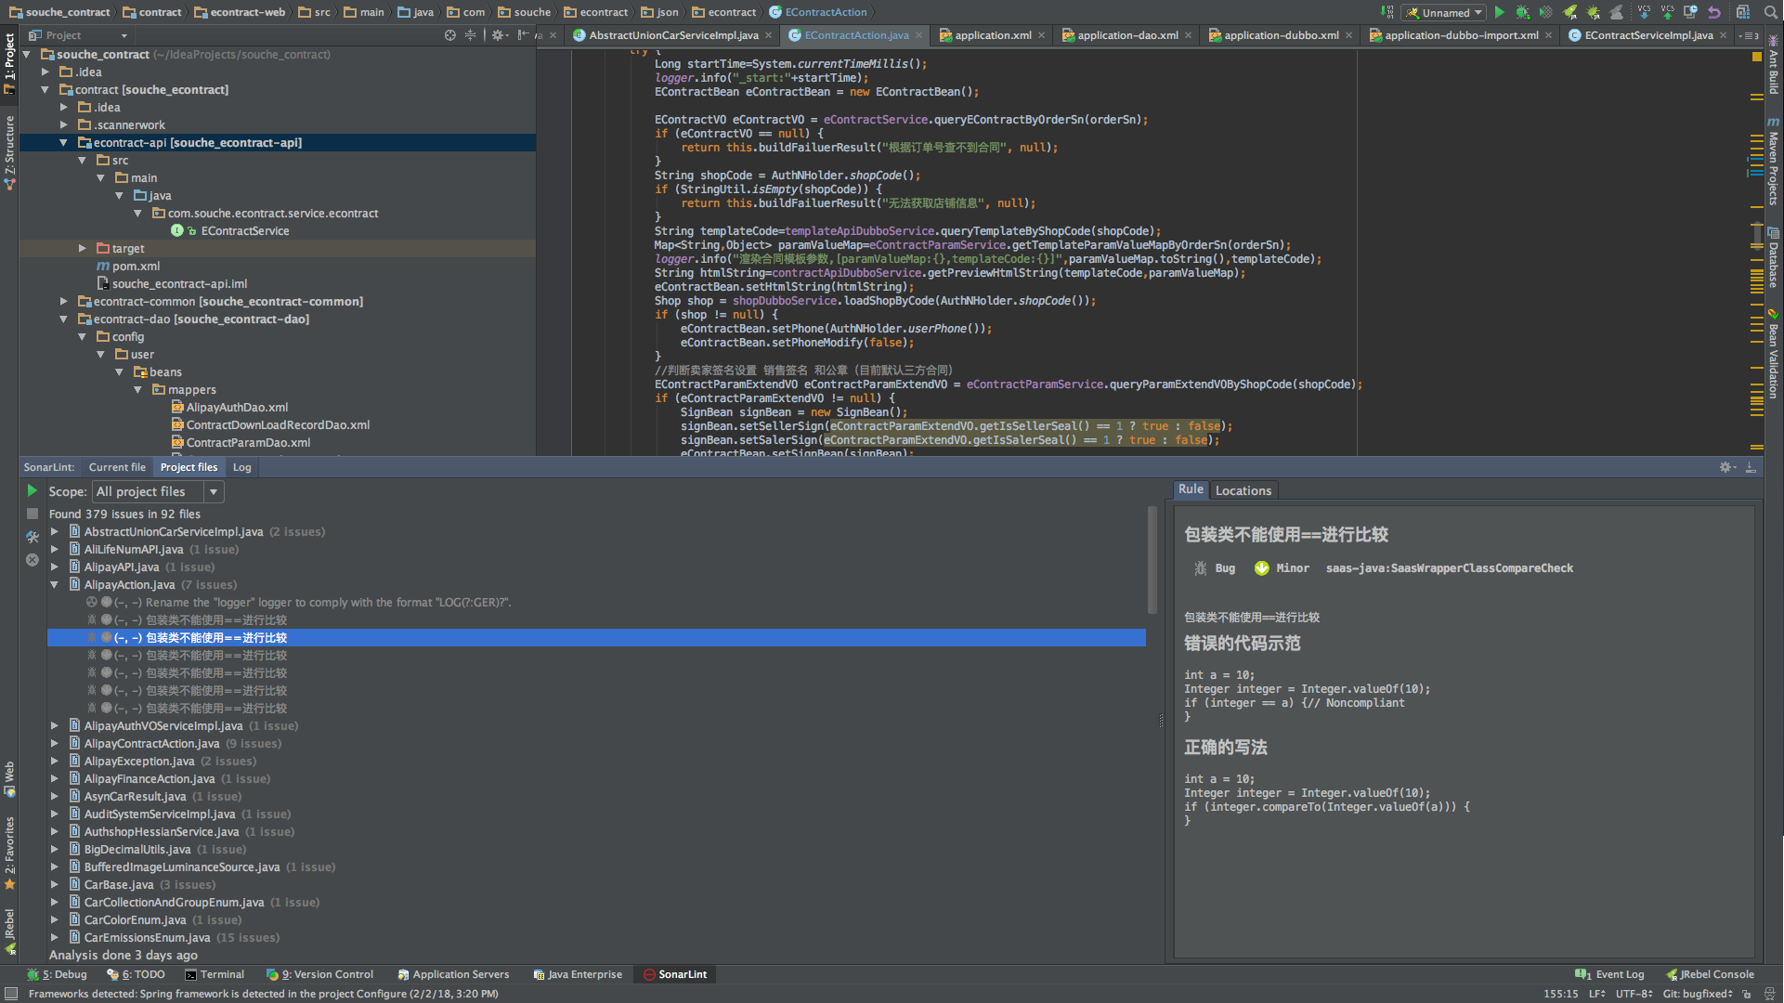Expand the target folder in project tree

pos(82,249)
